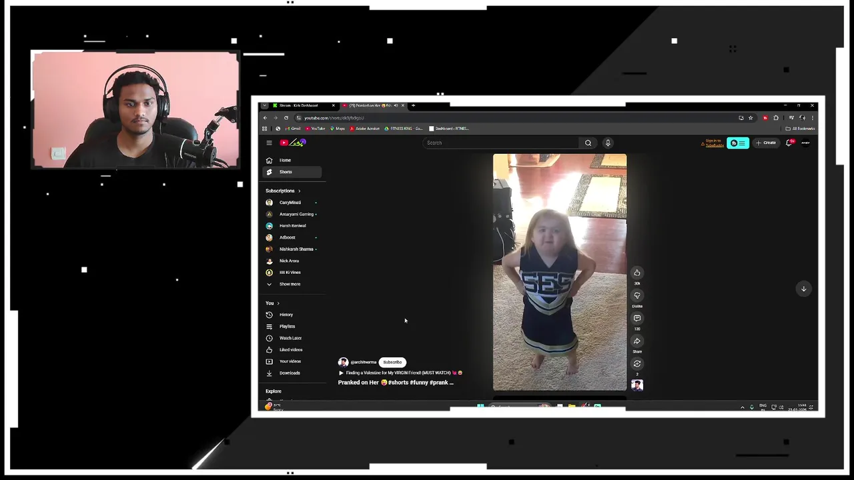Open Maps bookmark
Viewport: 854px width, 480px height.
coord(338,129)
